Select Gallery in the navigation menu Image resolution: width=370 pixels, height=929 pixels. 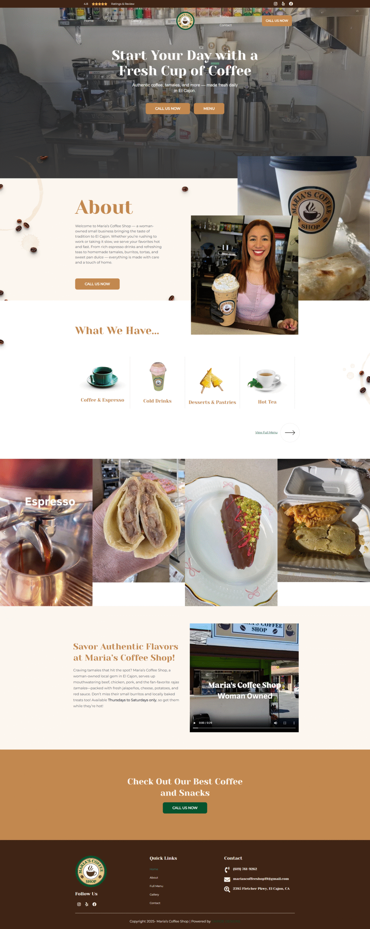click(136, 21)
